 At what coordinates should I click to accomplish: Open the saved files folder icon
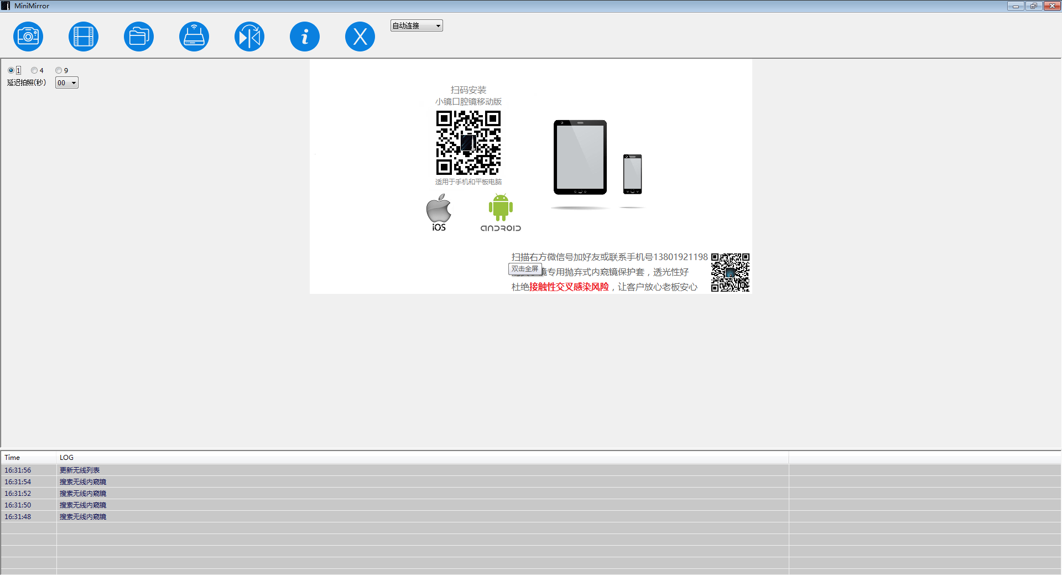pyautogui.click(x=139, y=37)
